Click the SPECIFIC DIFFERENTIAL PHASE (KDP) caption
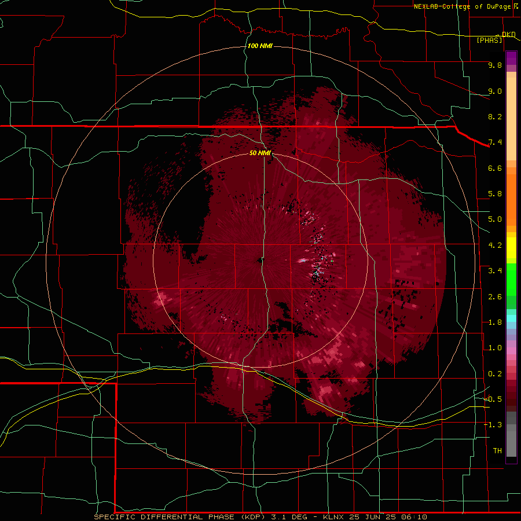 coord(179,517)
